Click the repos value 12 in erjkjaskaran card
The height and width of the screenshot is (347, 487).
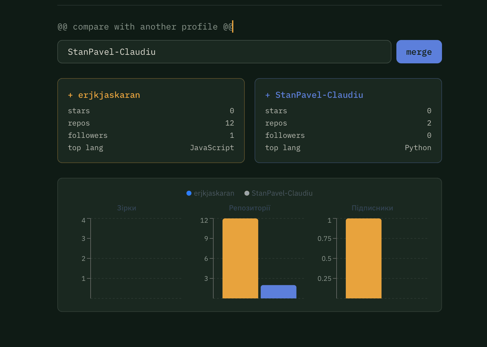(230, 123)
